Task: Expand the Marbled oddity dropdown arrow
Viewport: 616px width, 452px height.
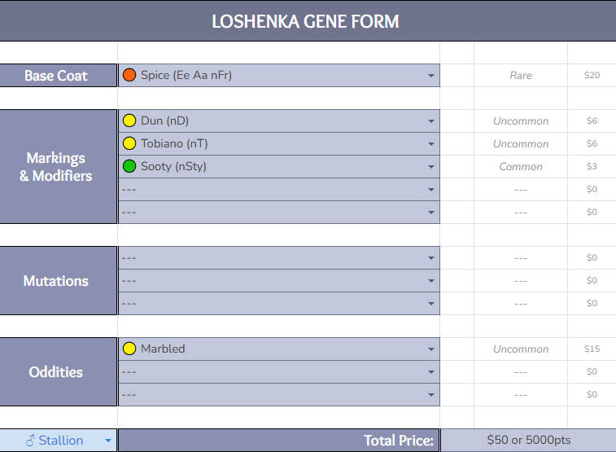Action: click(430, 349)
